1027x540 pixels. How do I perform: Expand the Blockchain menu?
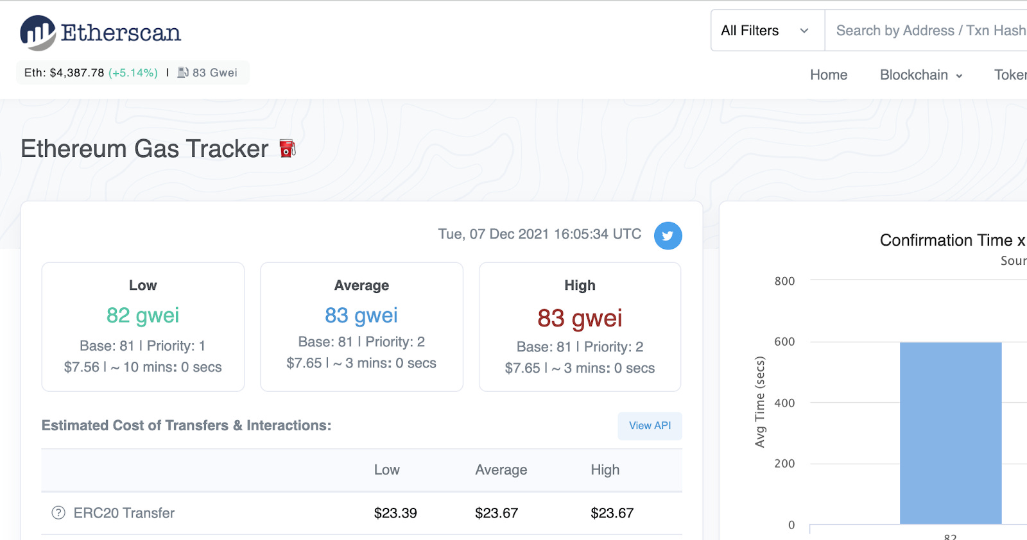(921, 75)
